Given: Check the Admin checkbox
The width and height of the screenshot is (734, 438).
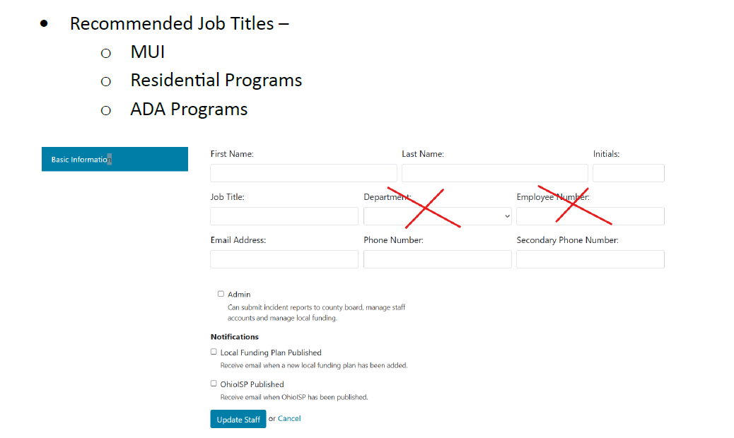Looking at the screenshot, I should pyautogui.click(x=221, y=294).
